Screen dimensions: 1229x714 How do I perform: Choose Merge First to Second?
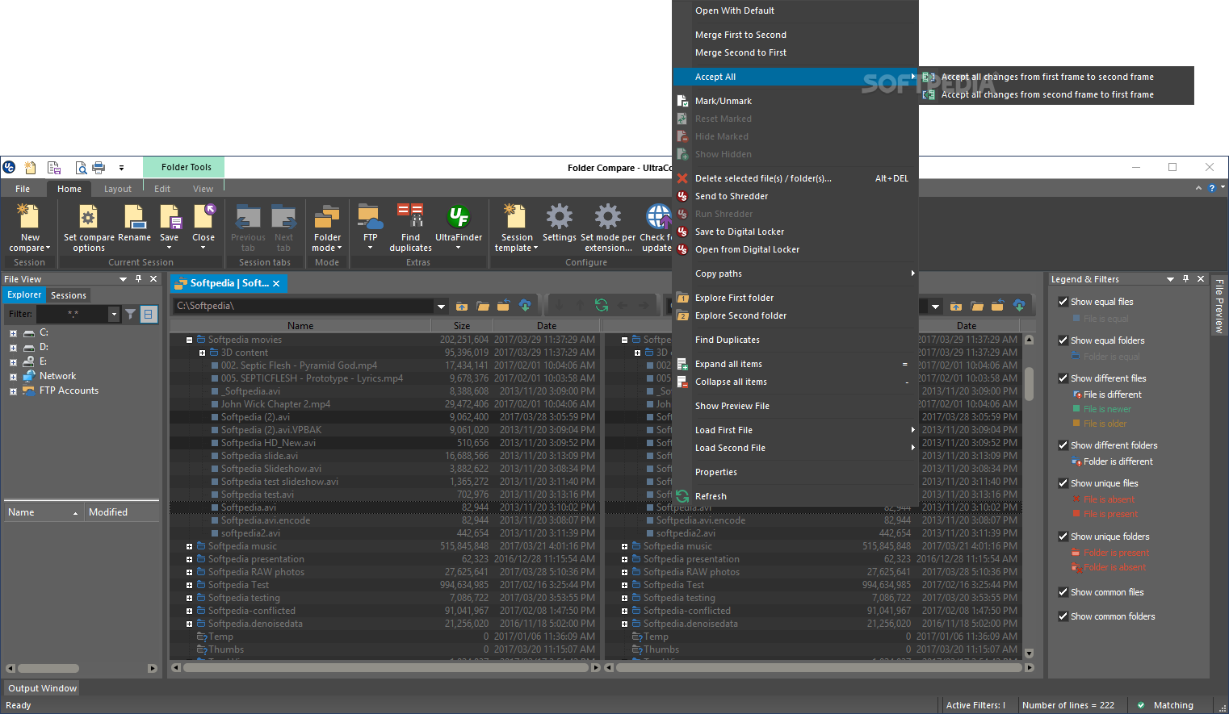click(740, 35)
